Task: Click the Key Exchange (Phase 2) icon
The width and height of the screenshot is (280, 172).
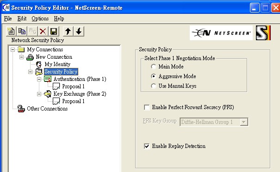Action: tap(48, 94)
